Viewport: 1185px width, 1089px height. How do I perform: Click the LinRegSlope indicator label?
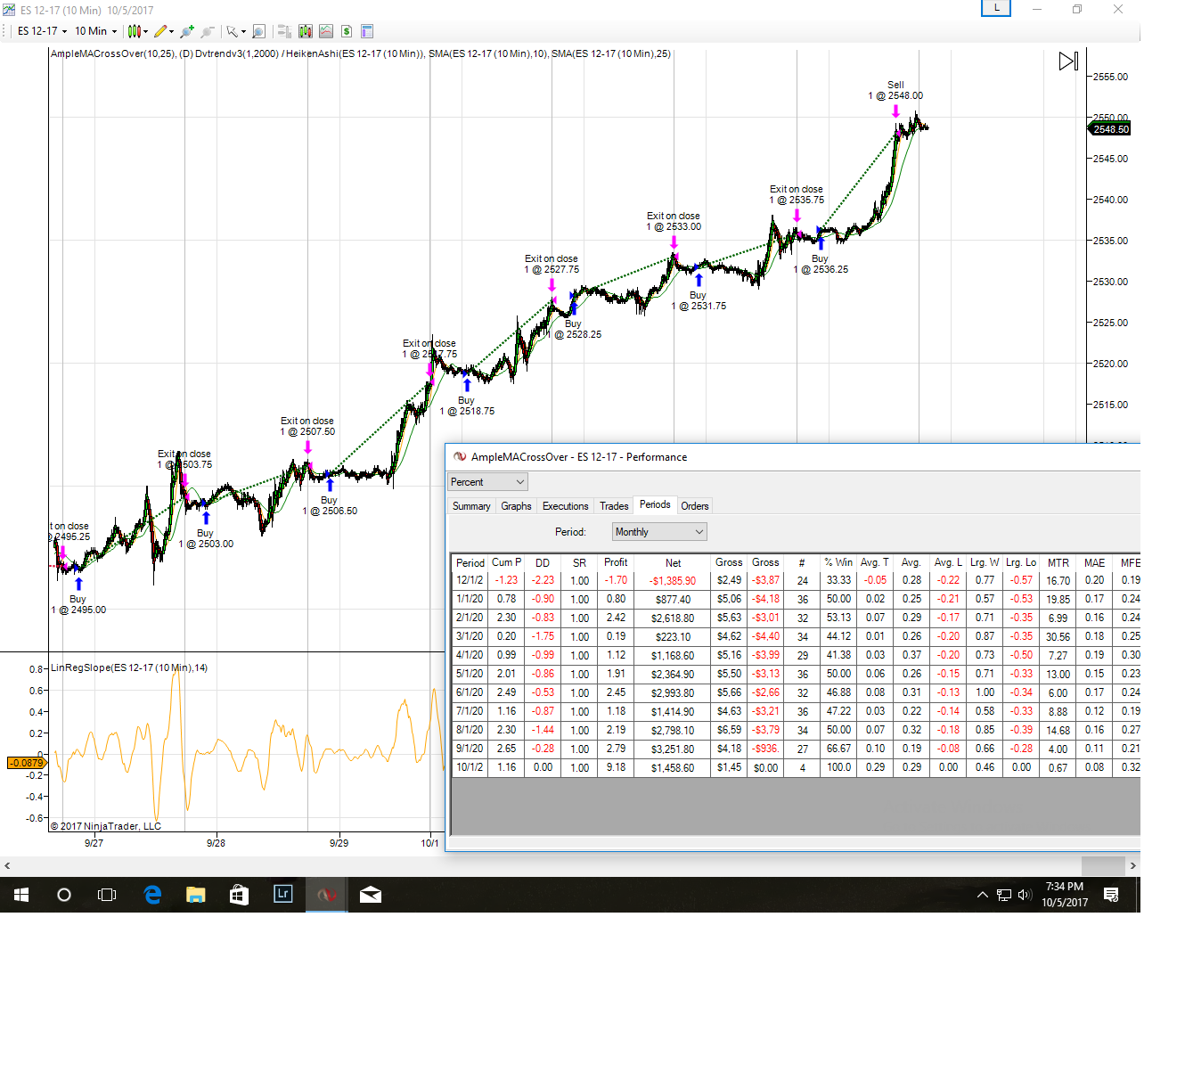[129, 667]
